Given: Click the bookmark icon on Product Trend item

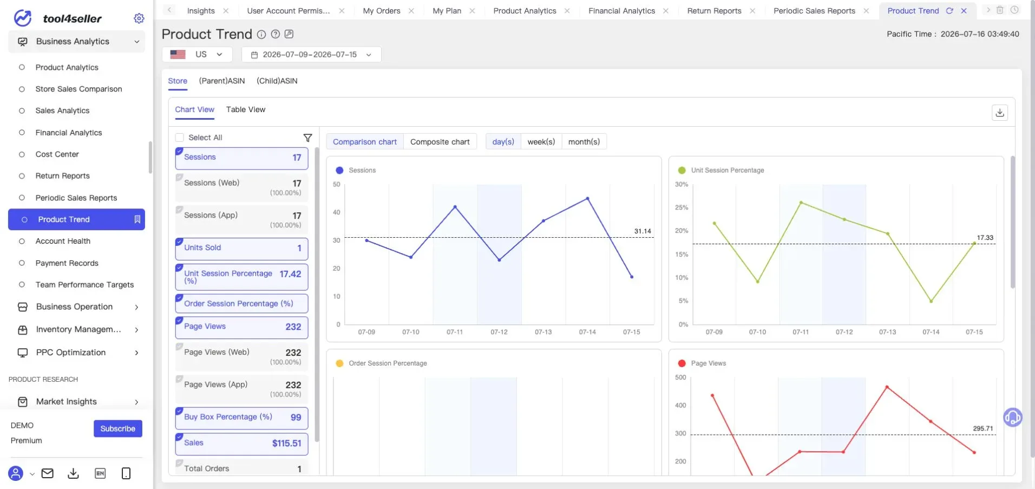Looking at the screenshot, I should pos(137,219).
